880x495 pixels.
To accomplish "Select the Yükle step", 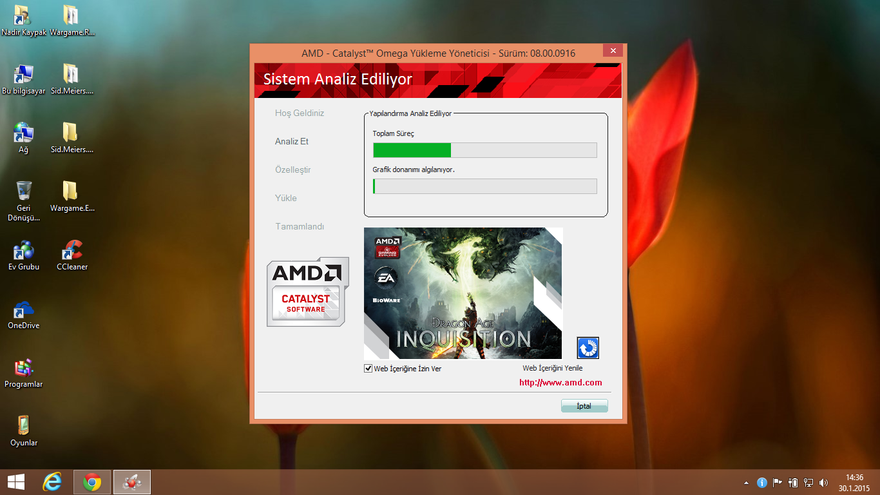I will tap(286, 198).
